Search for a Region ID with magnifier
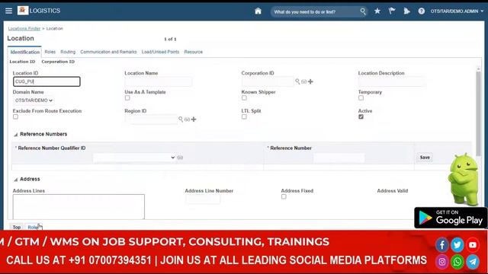This screenshot has height=274, width=488. [181, 119]
